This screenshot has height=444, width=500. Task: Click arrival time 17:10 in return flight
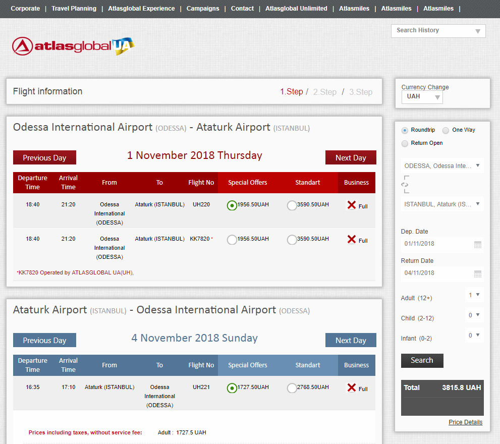pyautogui.click(x=69, y=387)
